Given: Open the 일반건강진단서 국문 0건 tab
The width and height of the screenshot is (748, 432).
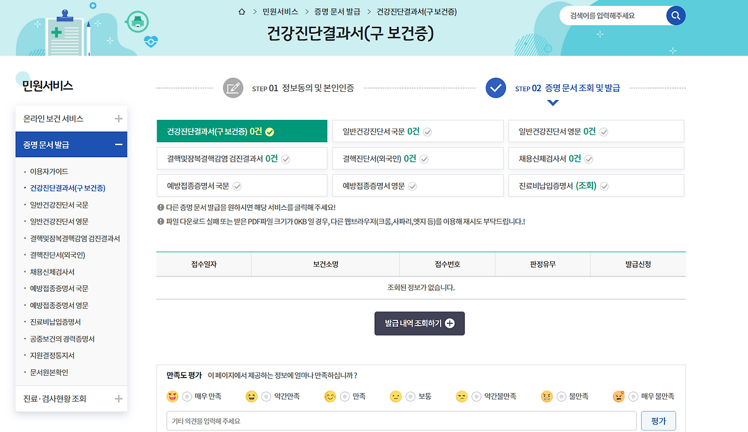Looking at the screenshot, I should click(x=417, y=132).
